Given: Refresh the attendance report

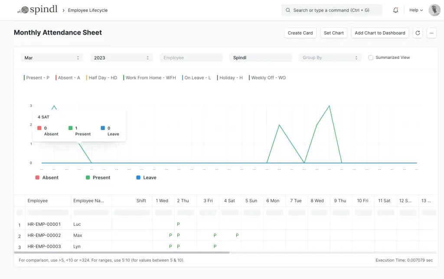Looking at the screenshot, I should tap(418, 33).
